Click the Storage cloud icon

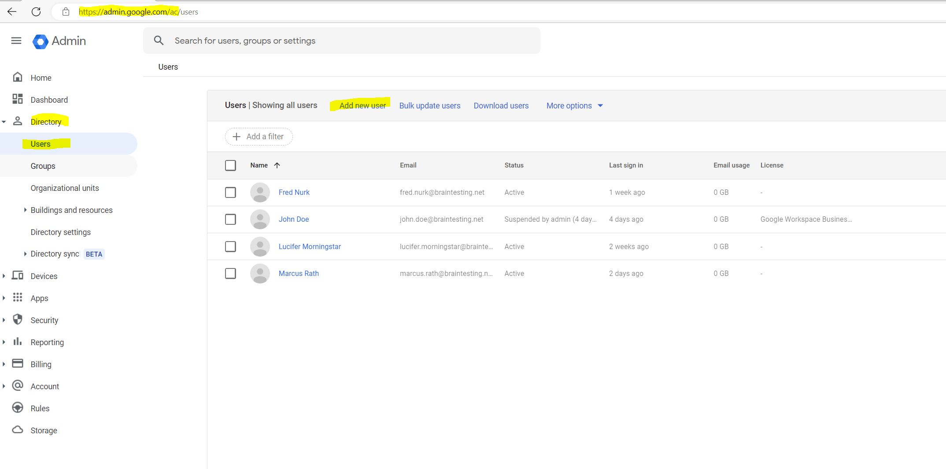18,430
